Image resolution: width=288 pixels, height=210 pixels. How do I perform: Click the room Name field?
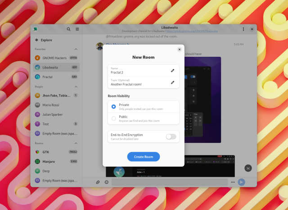[x=144, y=71]
